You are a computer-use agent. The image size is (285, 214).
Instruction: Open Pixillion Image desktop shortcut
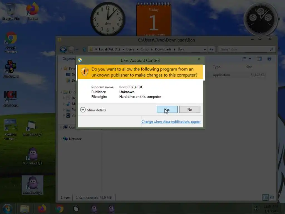tap(10, 130)
